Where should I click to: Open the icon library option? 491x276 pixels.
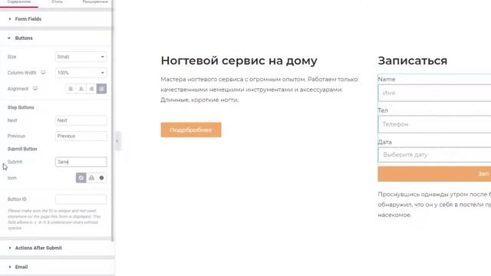[101, 178]
